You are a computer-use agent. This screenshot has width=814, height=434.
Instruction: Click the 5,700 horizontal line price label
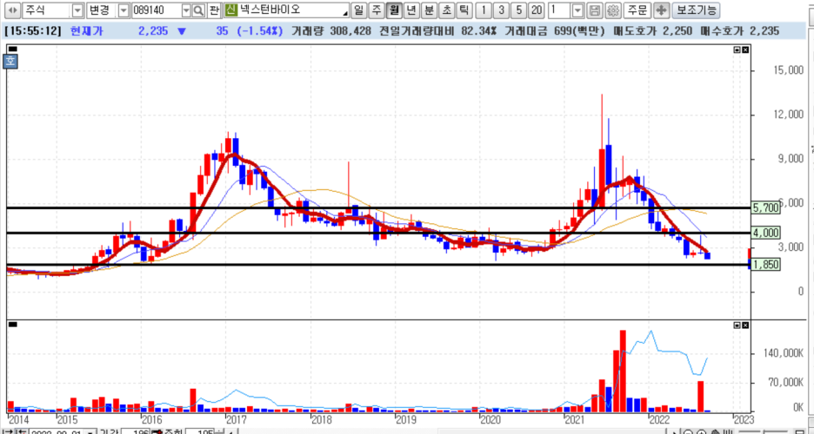tap(766, 208)
